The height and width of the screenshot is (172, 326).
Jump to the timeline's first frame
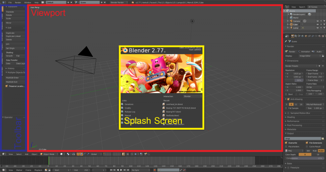(111, 170)
